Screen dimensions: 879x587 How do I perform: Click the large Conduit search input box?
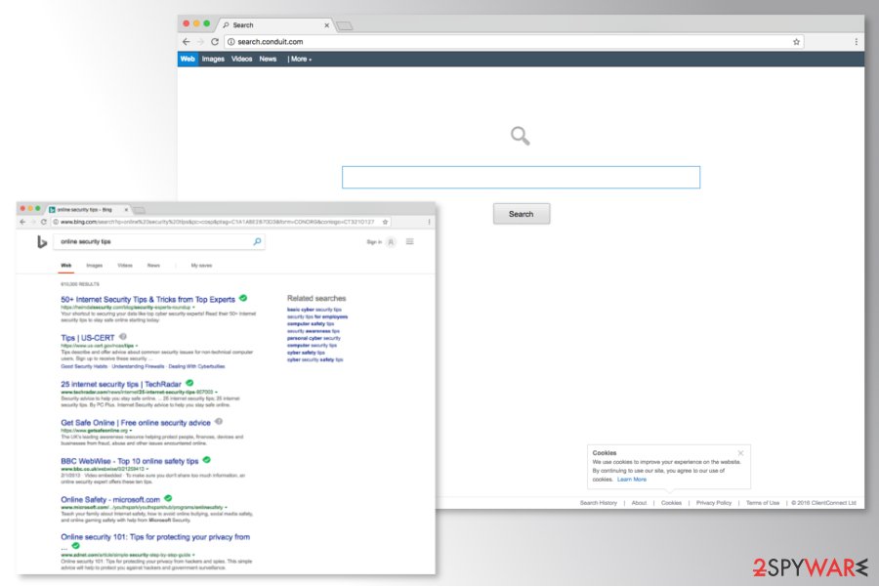(x=521, y=177)
